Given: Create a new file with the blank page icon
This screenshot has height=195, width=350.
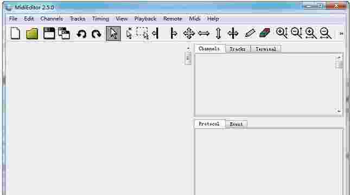Looking at the screenshot, I should click(15, 34).
